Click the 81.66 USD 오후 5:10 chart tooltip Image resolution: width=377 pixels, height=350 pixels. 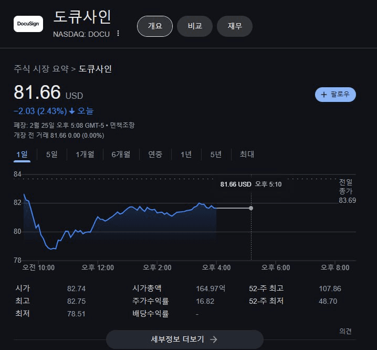[251, 184]
